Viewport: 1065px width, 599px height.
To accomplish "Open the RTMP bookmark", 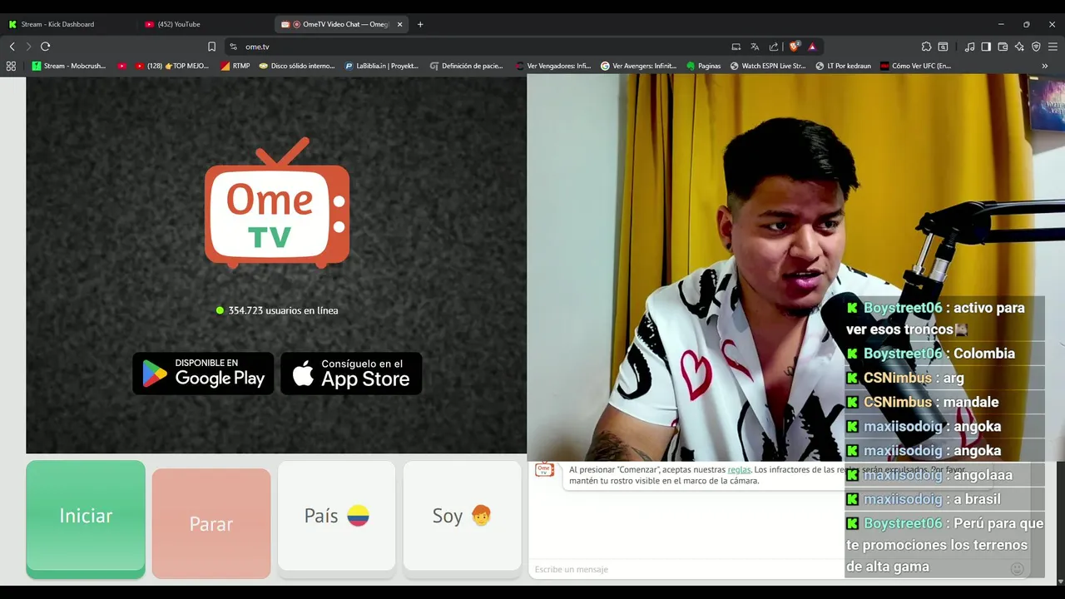I will [x=235, y=66].
